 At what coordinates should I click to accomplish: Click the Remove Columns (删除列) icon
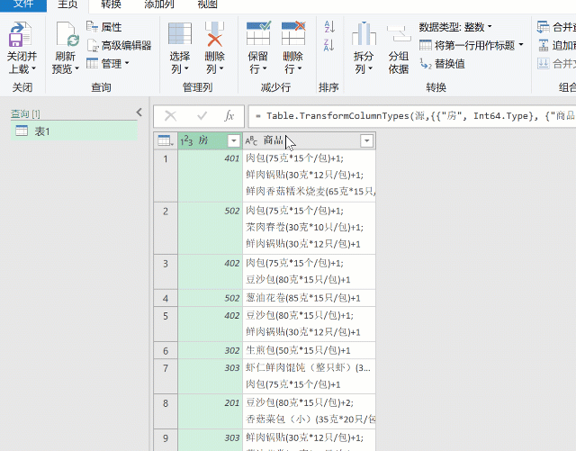[x=214, y=34]
